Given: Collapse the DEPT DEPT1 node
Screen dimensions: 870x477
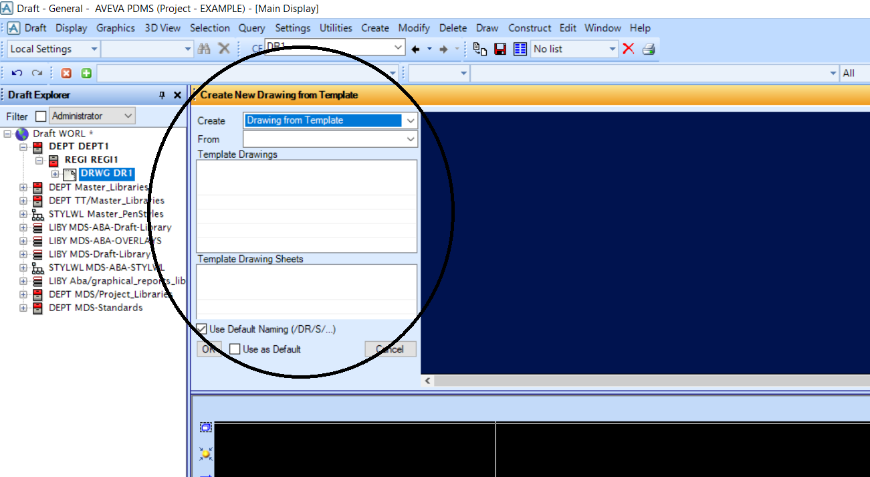Looking at the screenshot, I should click(23, 147).
